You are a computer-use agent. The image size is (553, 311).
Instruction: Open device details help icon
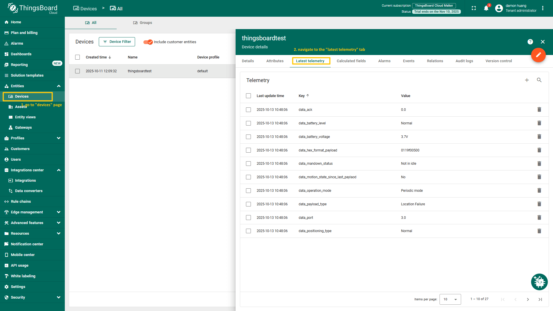[x=530, y=42]
